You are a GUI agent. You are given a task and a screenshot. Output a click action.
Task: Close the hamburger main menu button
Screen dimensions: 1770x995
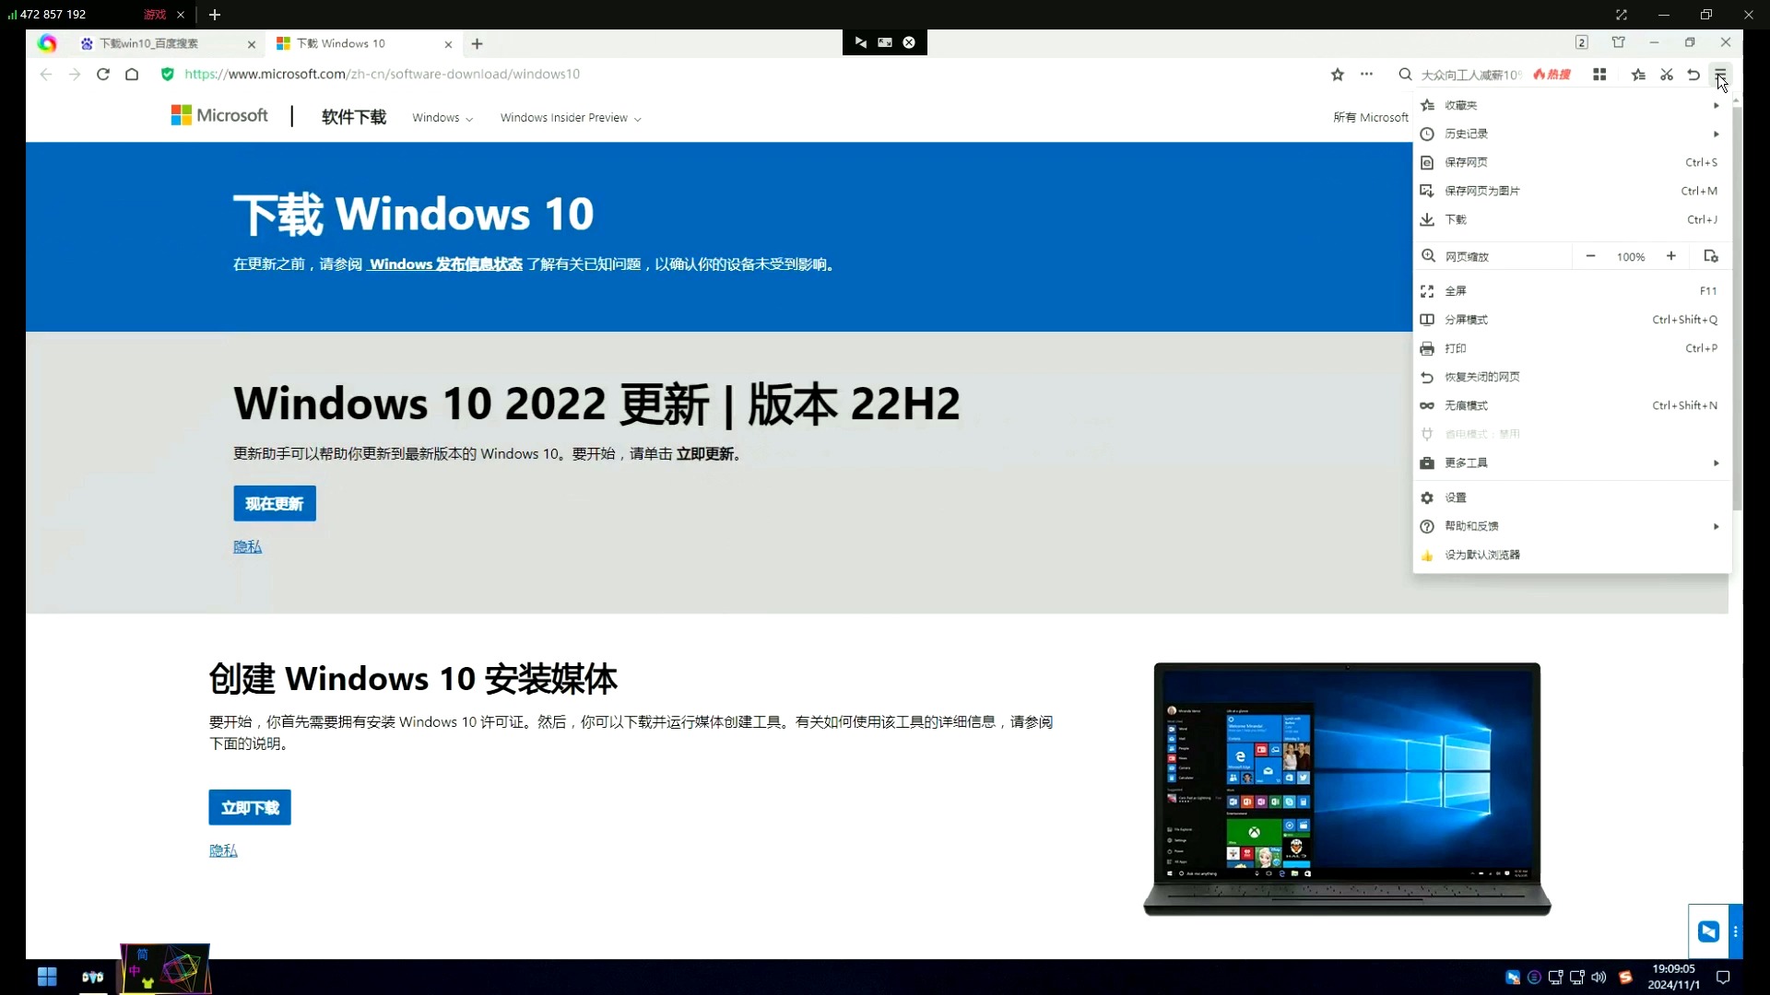pos(1720,75)
